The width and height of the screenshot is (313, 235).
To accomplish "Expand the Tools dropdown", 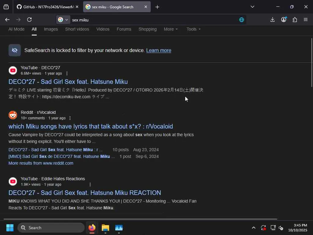I will coord(193,29).
